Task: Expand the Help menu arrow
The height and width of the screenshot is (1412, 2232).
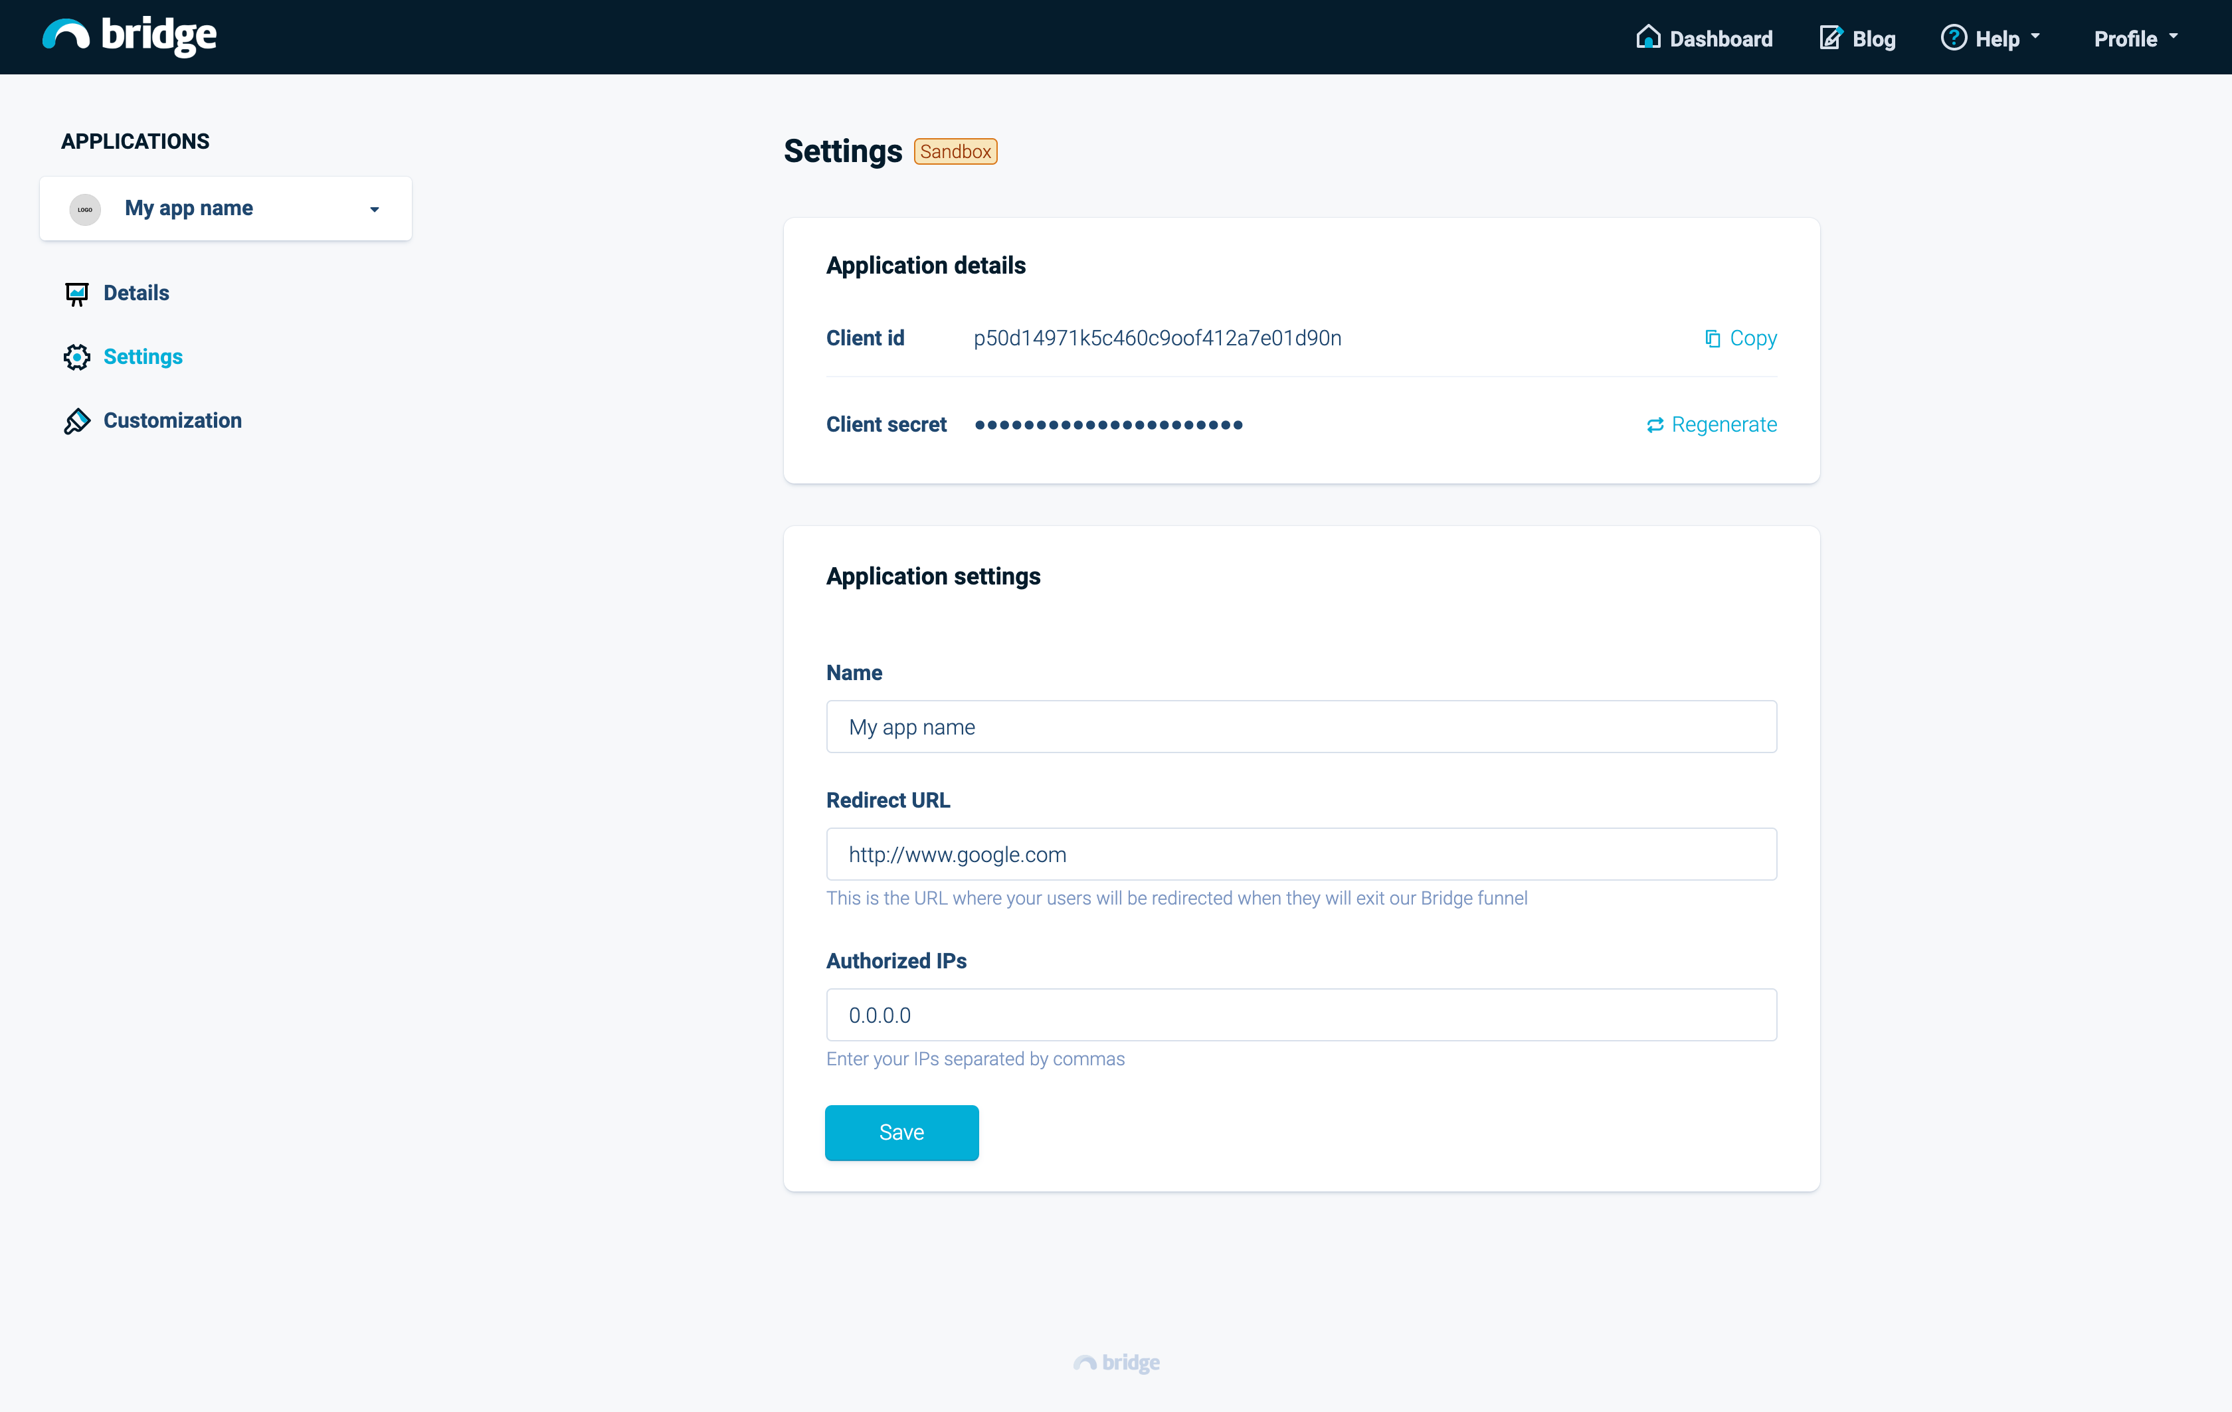Action: click(x=2035, y=37)
